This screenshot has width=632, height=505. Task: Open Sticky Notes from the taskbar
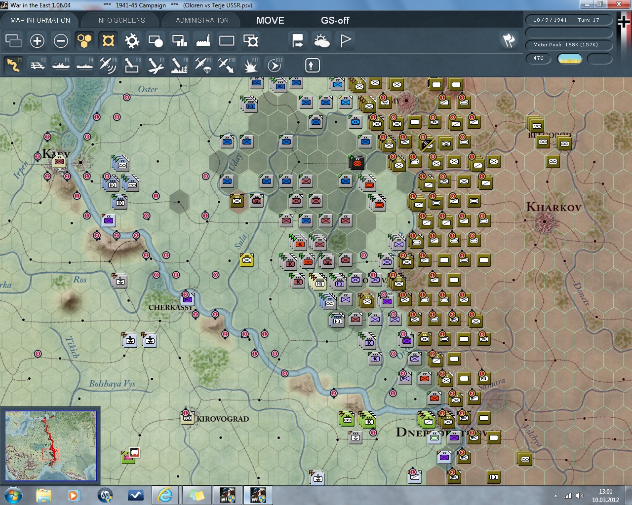coord(196,495)
